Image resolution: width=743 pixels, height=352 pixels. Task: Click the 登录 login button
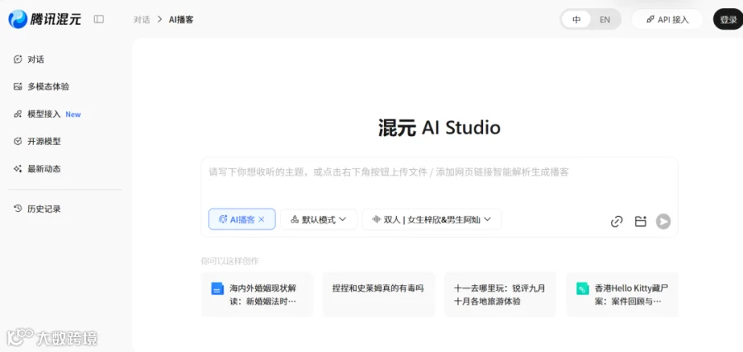[728, 20]
